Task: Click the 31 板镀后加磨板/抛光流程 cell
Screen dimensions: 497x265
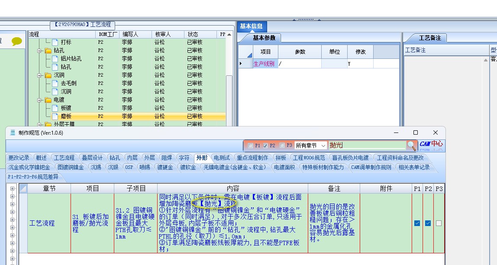Action: [x=92, y=223]
